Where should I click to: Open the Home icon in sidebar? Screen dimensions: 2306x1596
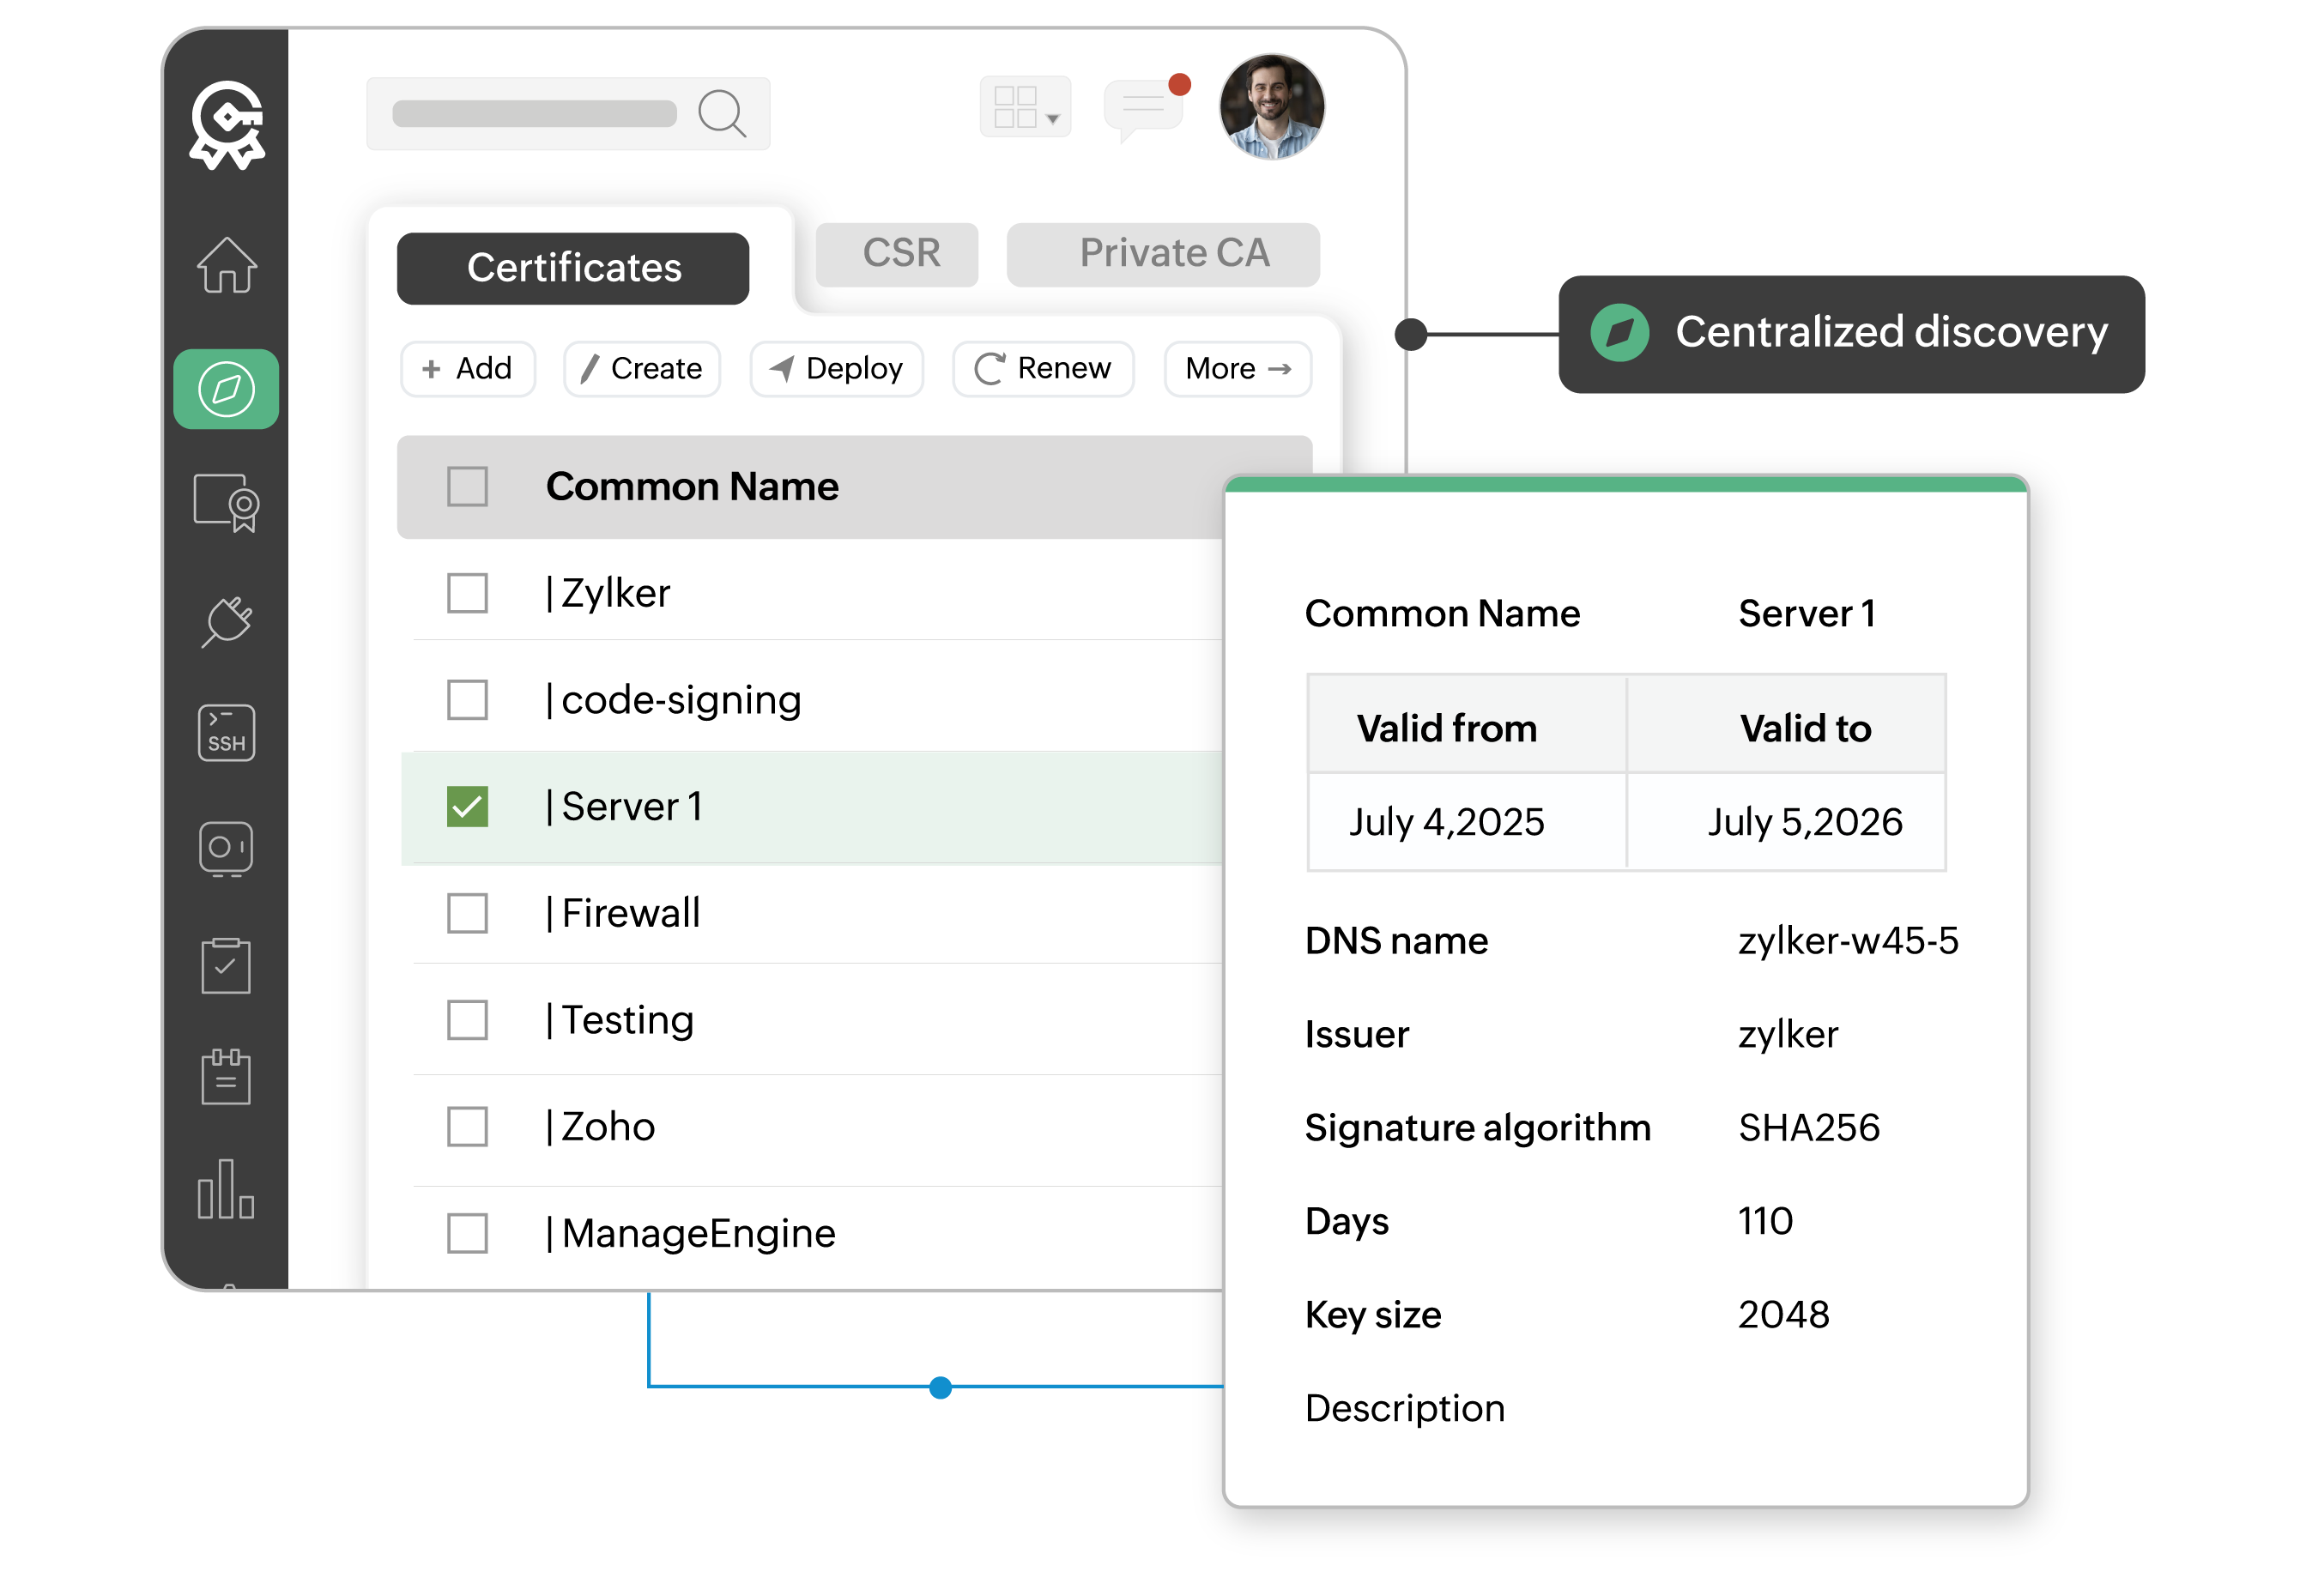click(227, 266)
